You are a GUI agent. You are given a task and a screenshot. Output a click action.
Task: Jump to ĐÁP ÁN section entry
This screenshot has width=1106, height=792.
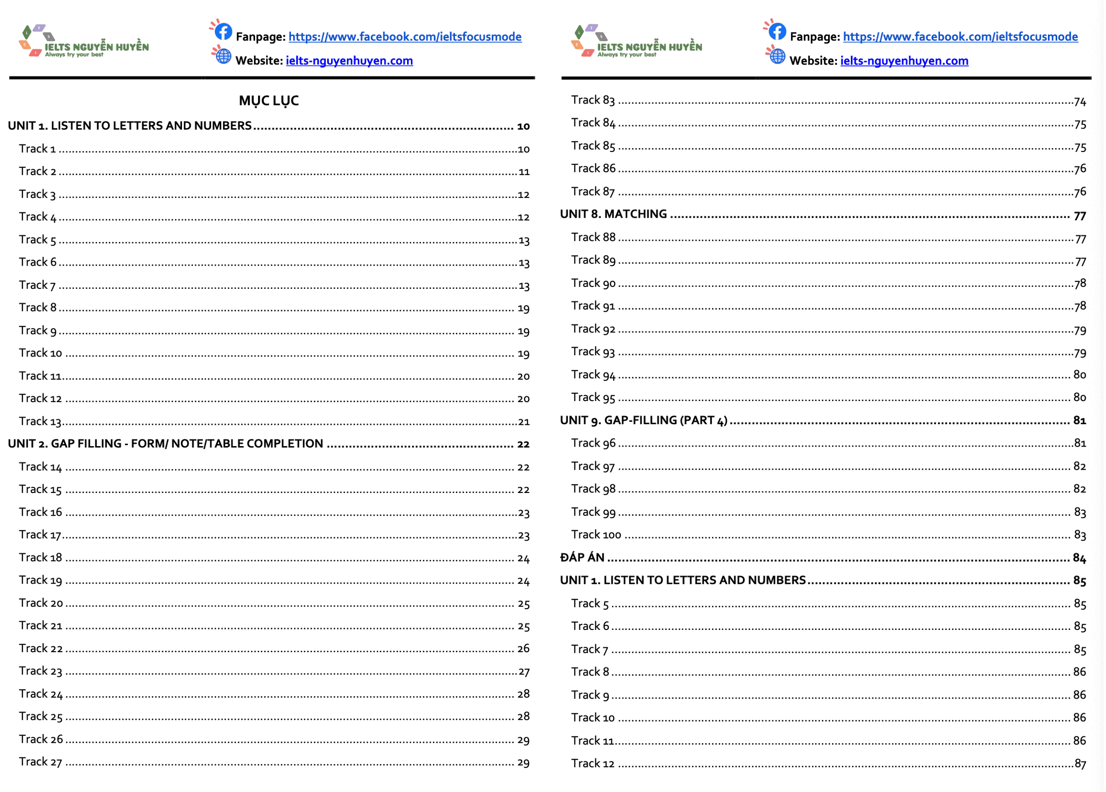[823, 557]
